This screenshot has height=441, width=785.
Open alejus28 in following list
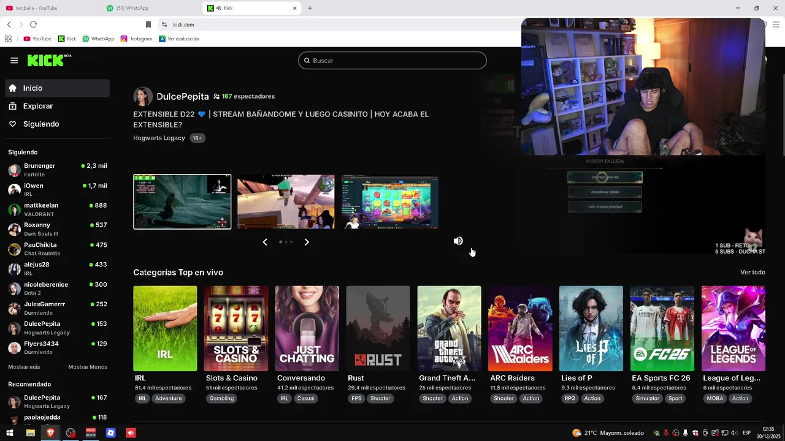[x=58, y=268]
